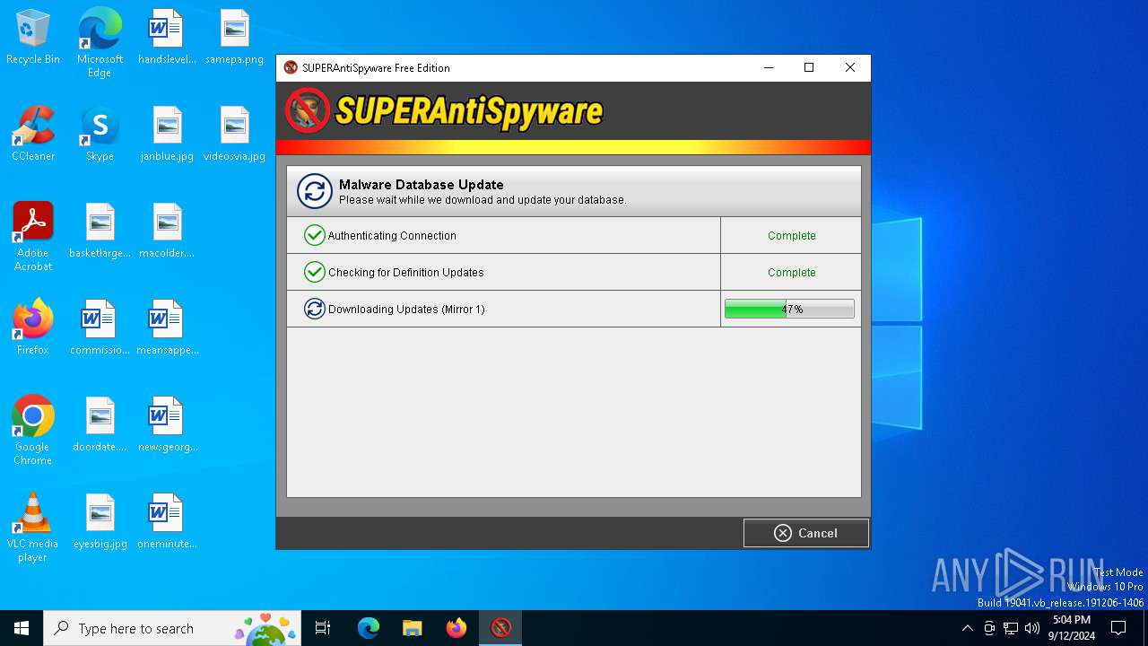This screenshot has width=1148, height=646.
Task: Select doordate image file on desktop
Action: 100,425
